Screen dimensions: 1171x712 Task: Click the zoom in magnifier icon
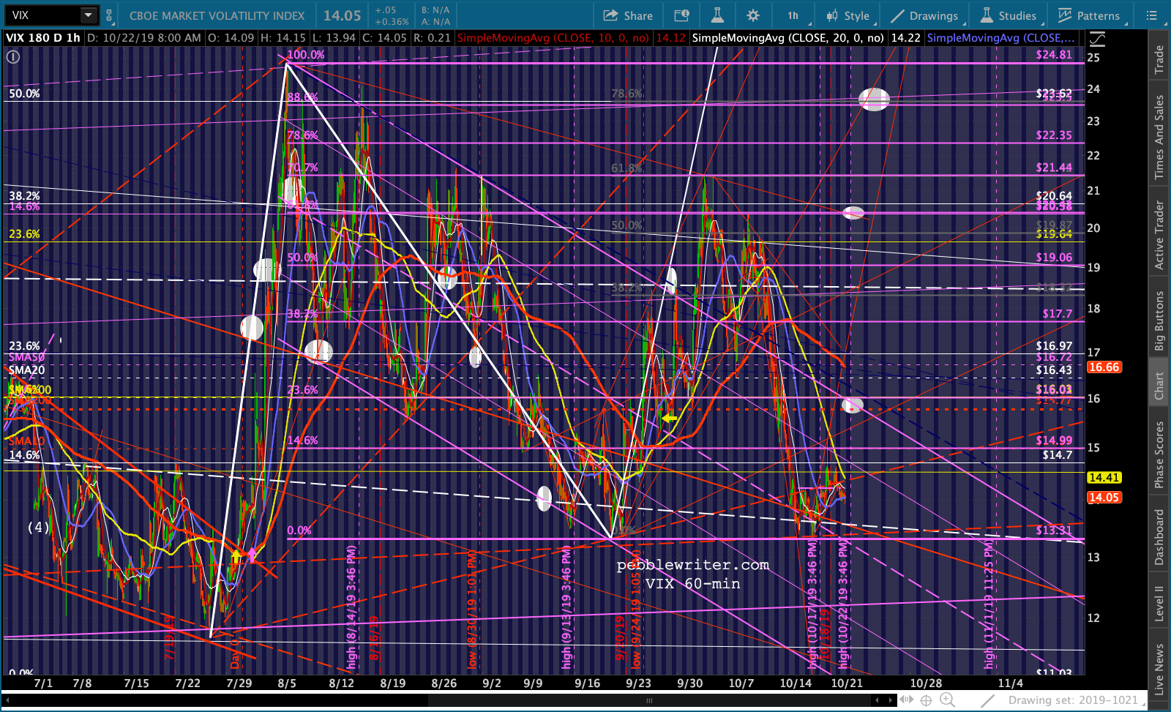tap(946, 700)
